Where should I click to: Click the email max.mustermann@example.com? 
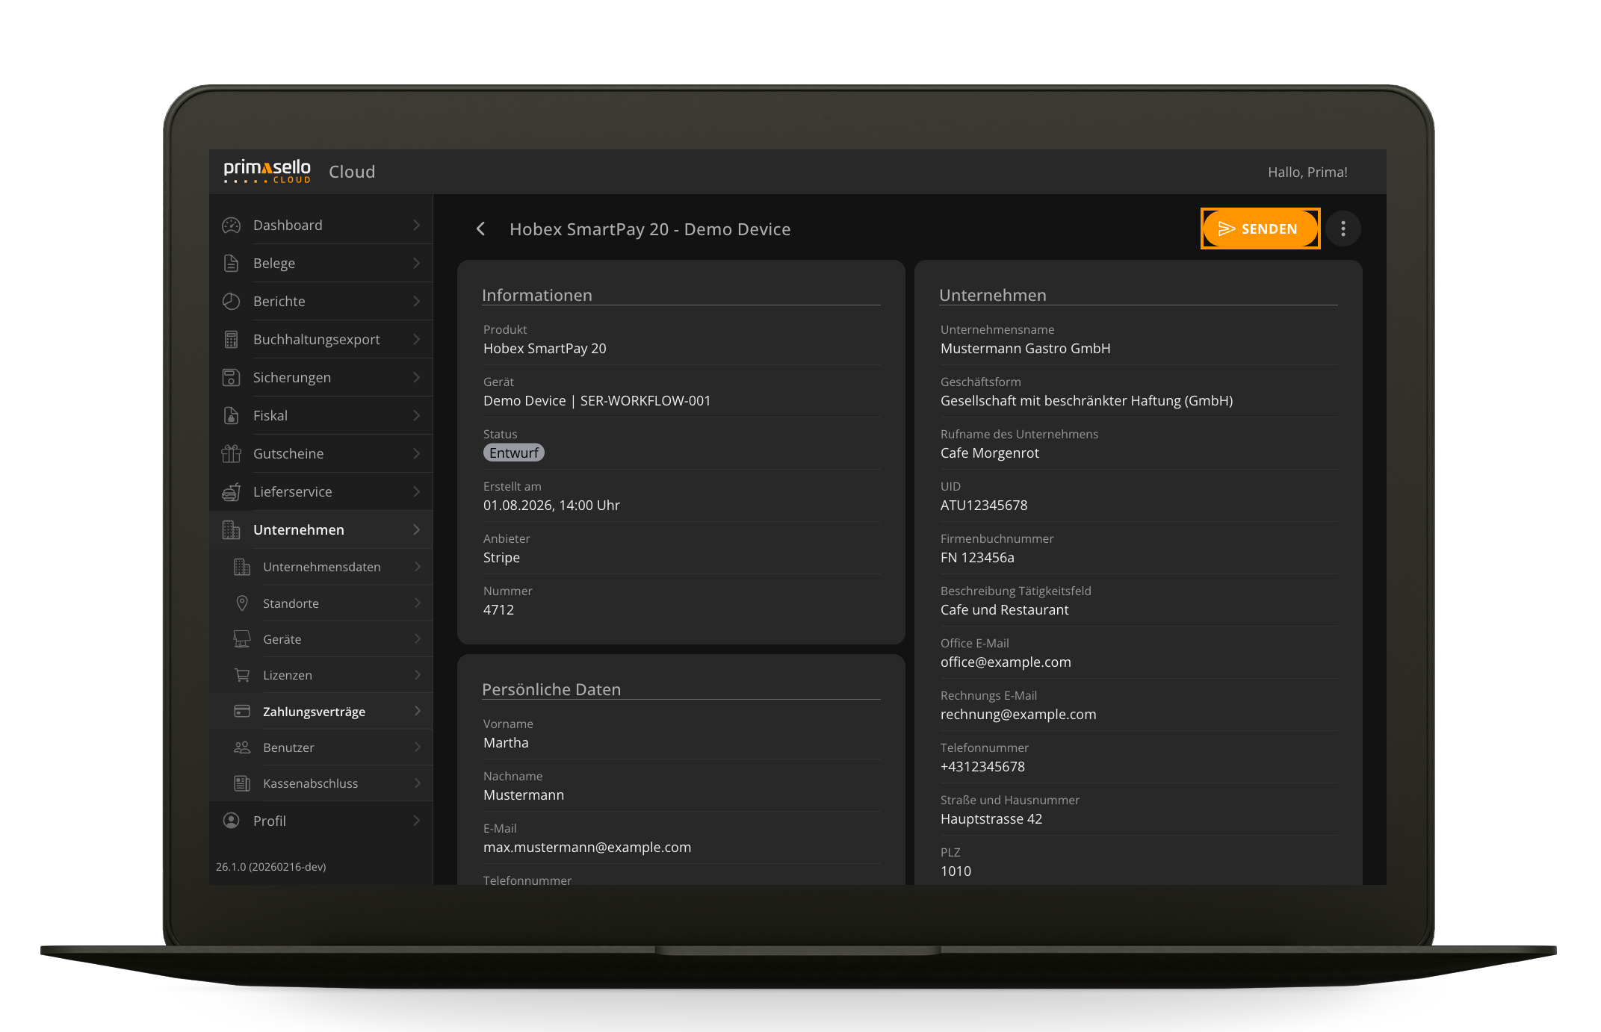587,847
